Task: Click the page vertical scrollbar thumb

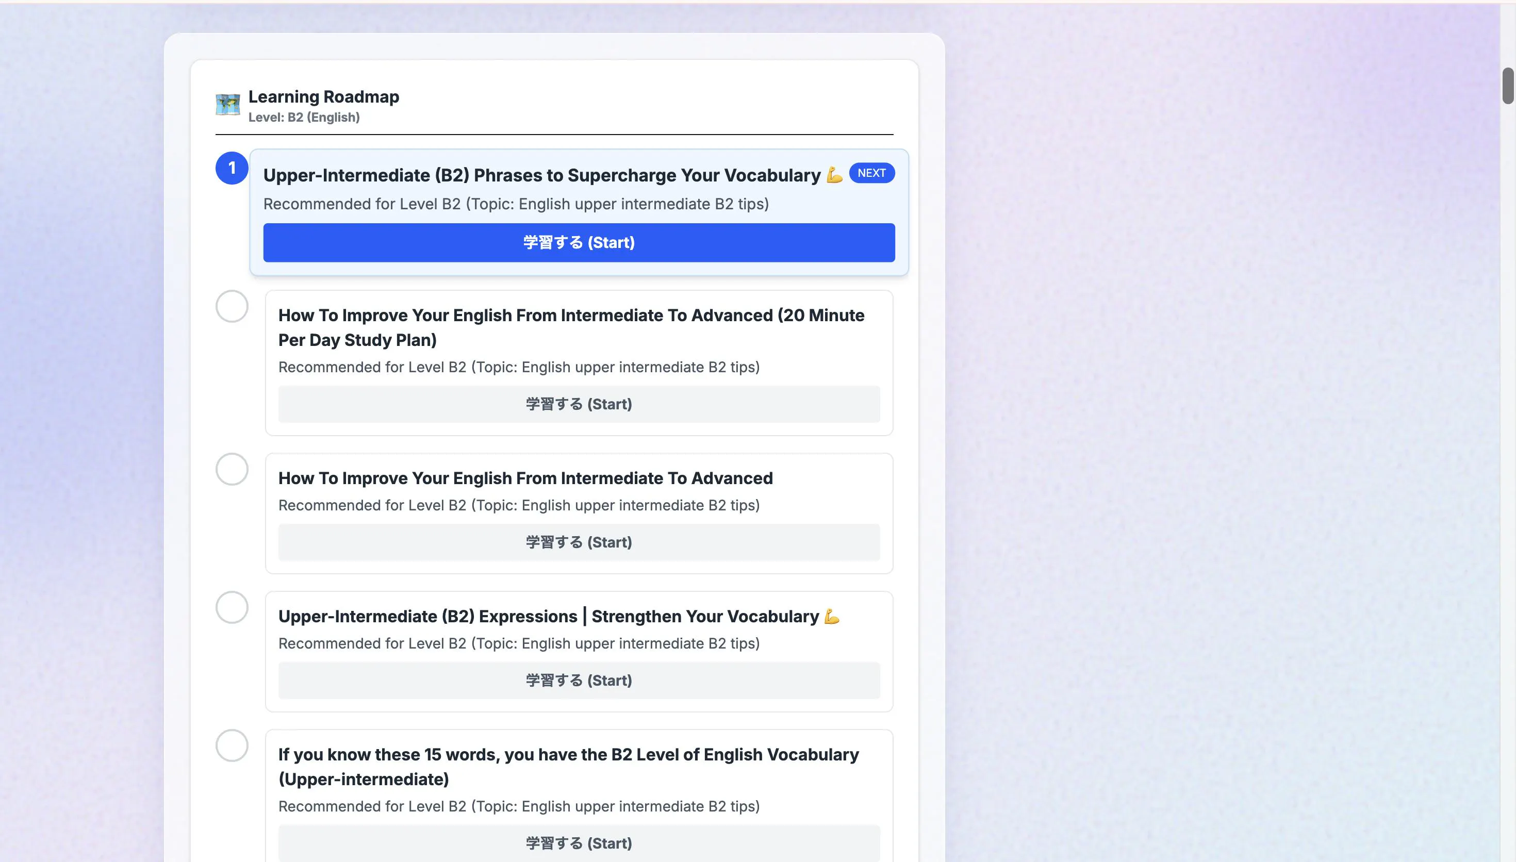Action: click(x=1507, y=86)
